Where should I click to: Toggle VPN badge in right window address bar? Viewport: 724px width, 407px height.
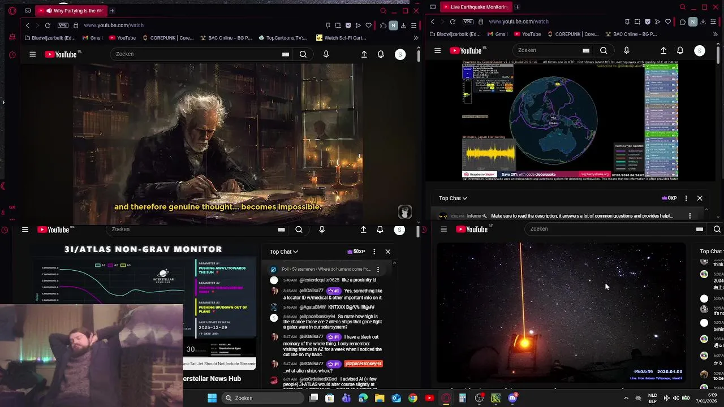(468, 21)
